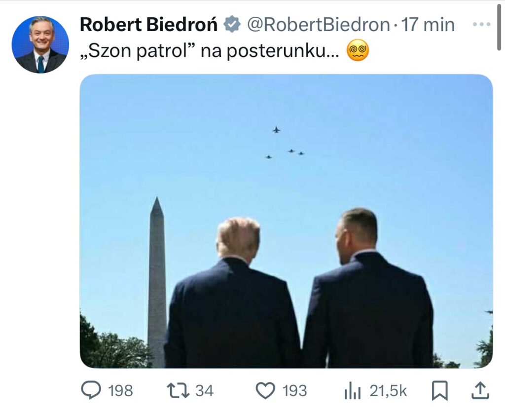Click the reply speech bubble icon

(91, 390)
